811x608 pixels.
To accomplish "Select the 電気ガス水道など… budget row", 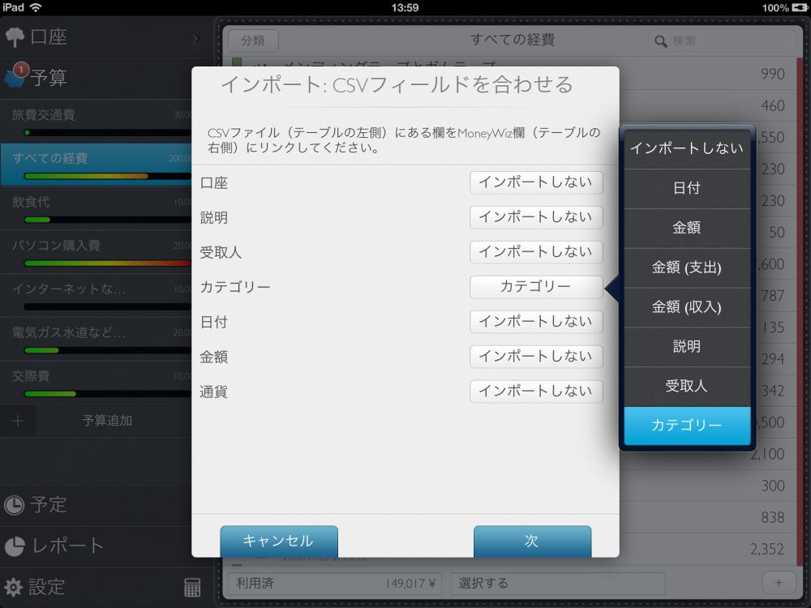I will 97,339.
